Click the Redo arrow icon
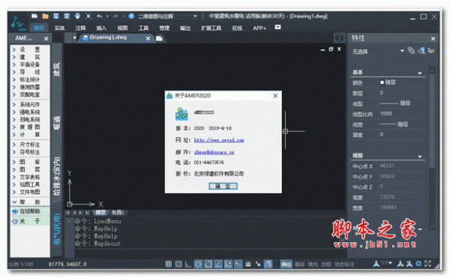Screen dimensions: 450x278 click(115, 16)
